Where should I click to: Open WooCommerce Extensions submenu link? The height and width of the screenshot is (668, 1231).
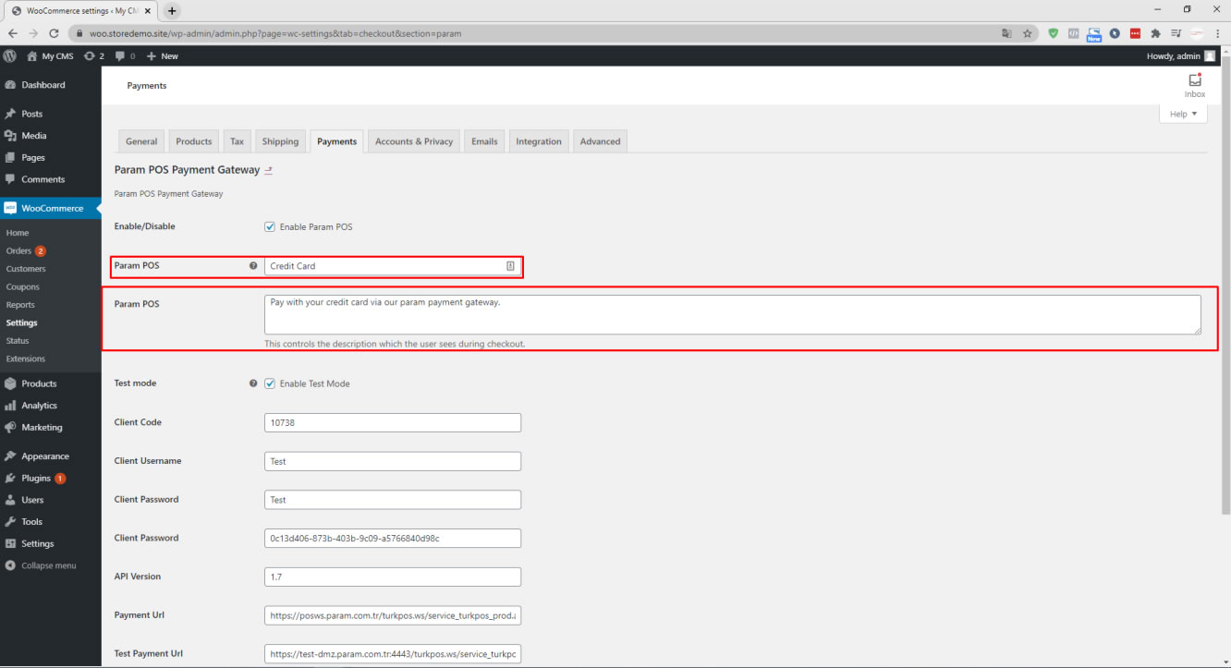tap(26, 358)
